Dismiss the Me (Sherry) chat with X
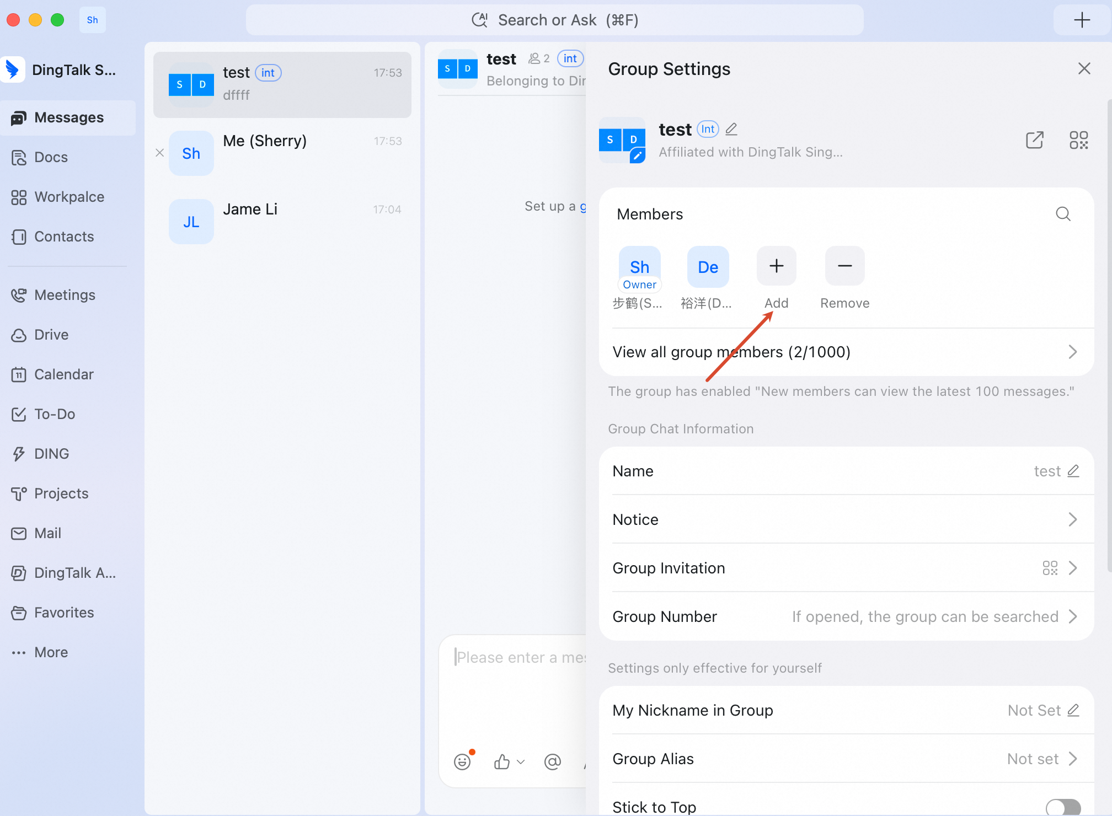 (x=160, y=153)
